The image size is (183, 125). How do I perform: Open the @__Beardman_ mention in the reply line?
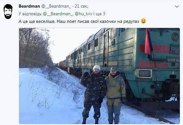[58, 14]
